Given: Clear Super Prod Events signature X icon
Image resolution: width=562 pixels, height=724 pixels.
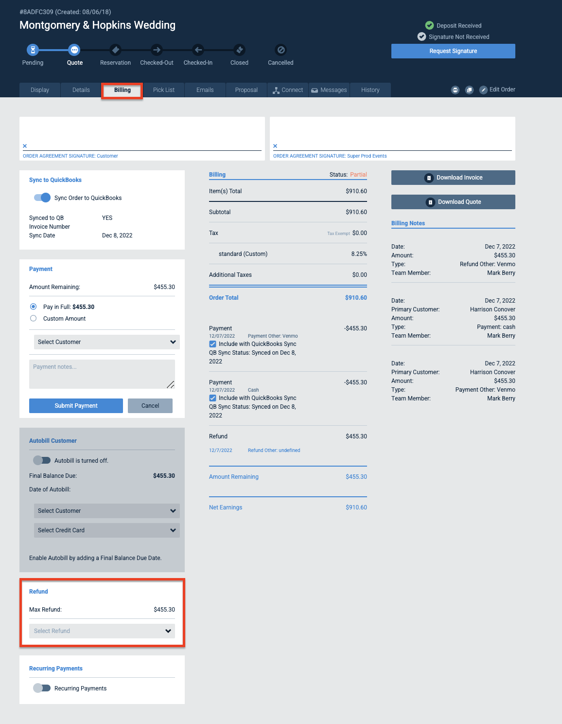Looking at the screenshot, I should [275, 146].
